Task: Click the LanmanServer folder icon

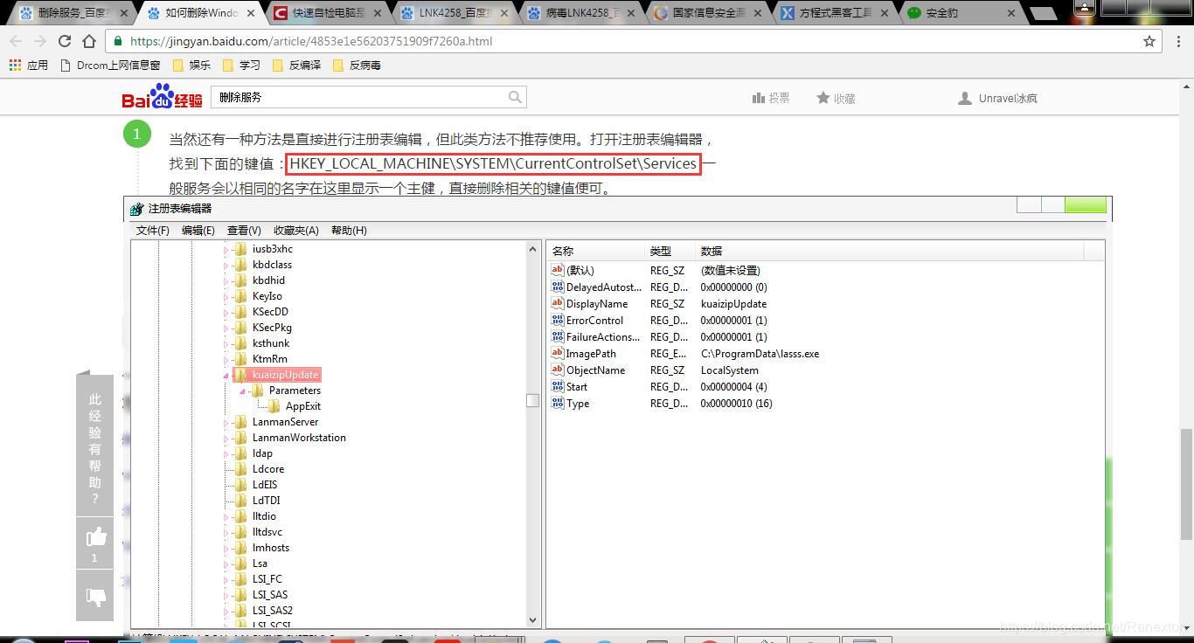Action: click(241, 421)
